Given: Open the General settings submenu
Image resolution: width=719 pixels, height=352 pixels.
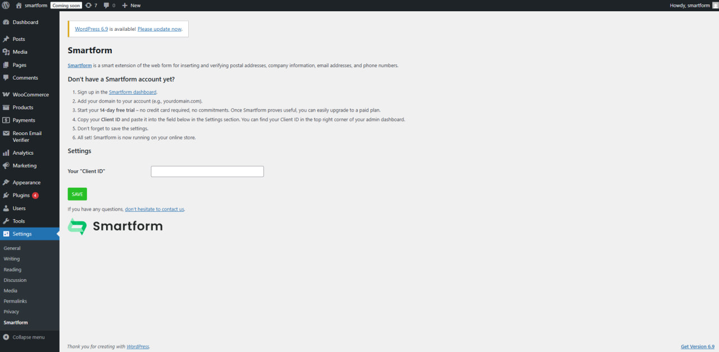Looking at the screenshot, I should click(x=12, y=248).
